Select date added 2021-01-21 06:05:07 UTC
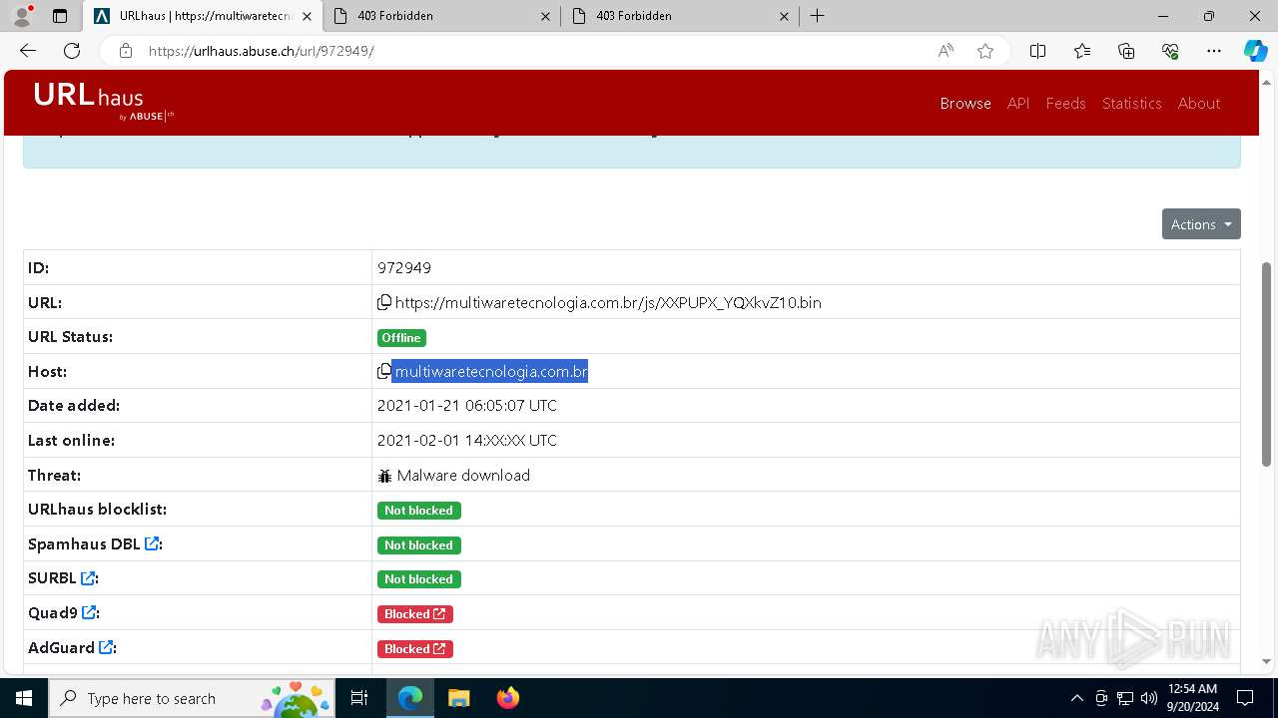 pos(467,405)
